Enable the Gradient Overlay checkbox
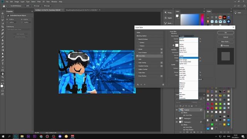 (137, 66)
